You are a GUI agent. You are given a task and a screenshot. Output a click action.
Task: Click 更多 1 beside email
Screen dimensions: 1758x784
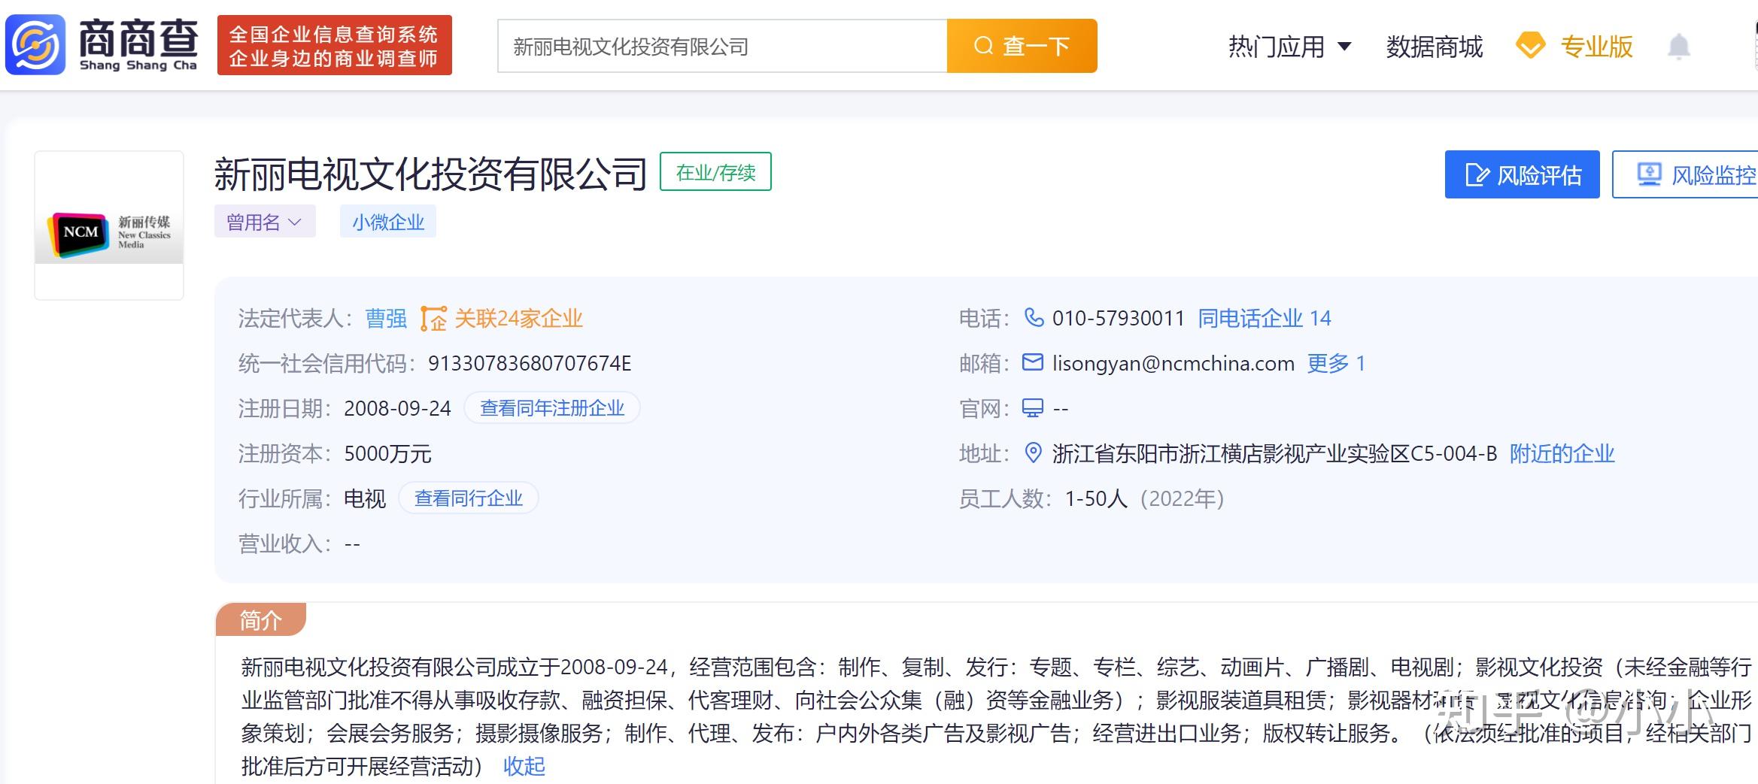coord(1336,364)
